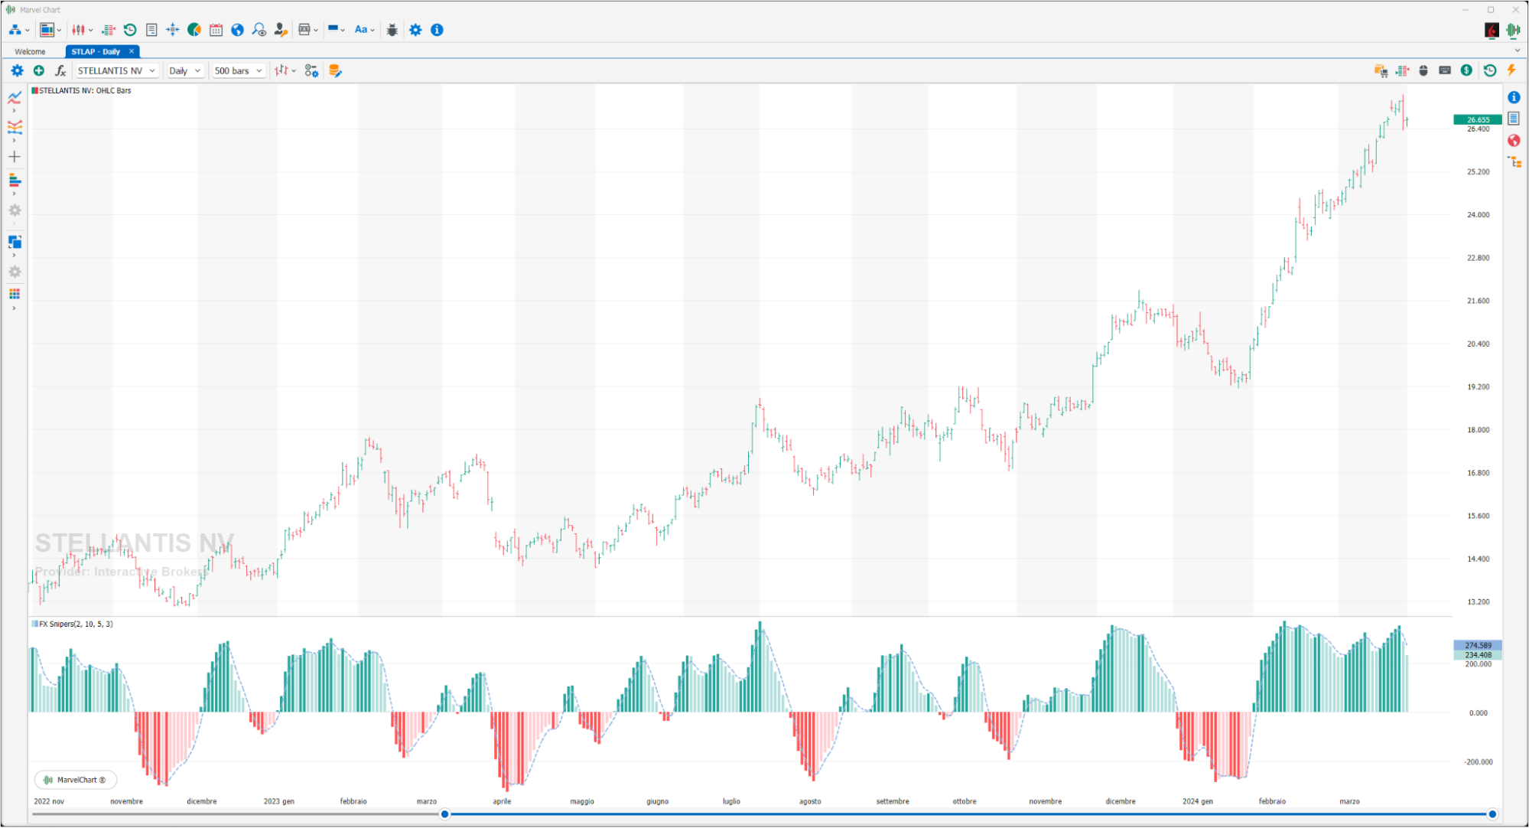
Task: Click the history clock icon in toolbar
Action: click(x=130, y=30)
